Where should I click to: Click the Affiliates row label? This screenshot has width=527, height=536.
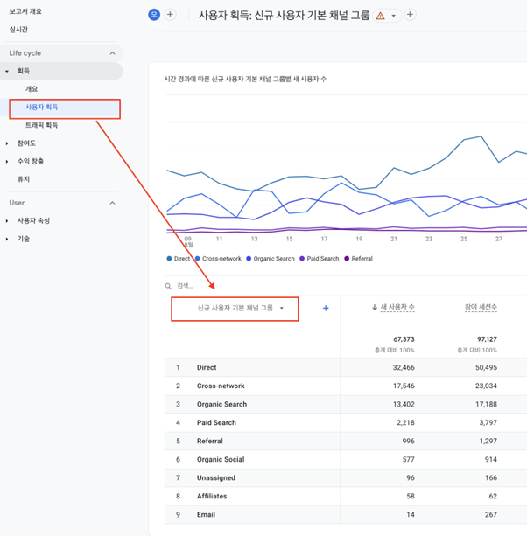(212, 497)
